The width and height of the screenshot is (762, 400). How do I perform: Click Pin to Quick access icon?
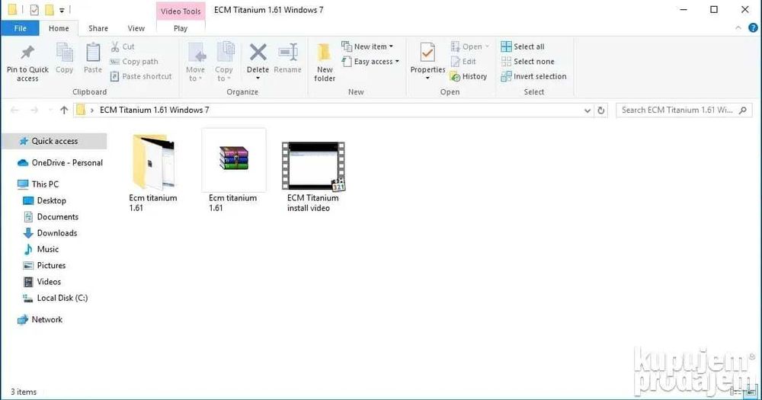pyautogui.click(x=27, y=53)
